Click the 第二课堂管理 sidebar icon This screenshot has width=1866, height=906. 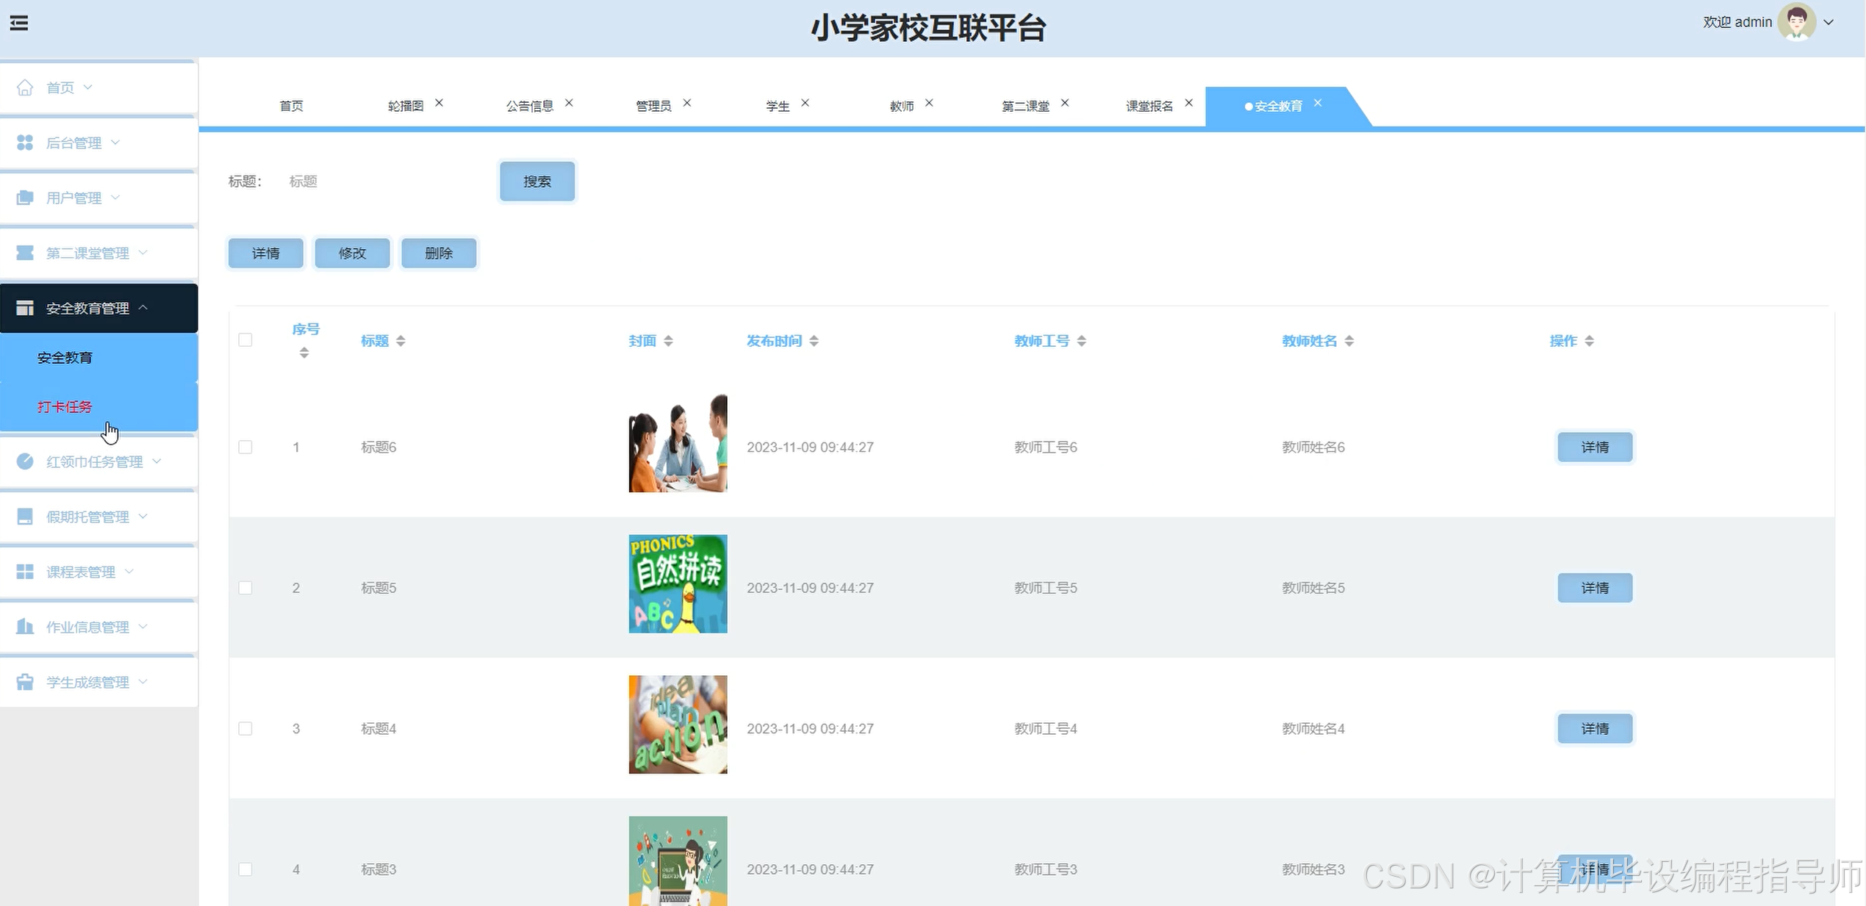[25, 253]
